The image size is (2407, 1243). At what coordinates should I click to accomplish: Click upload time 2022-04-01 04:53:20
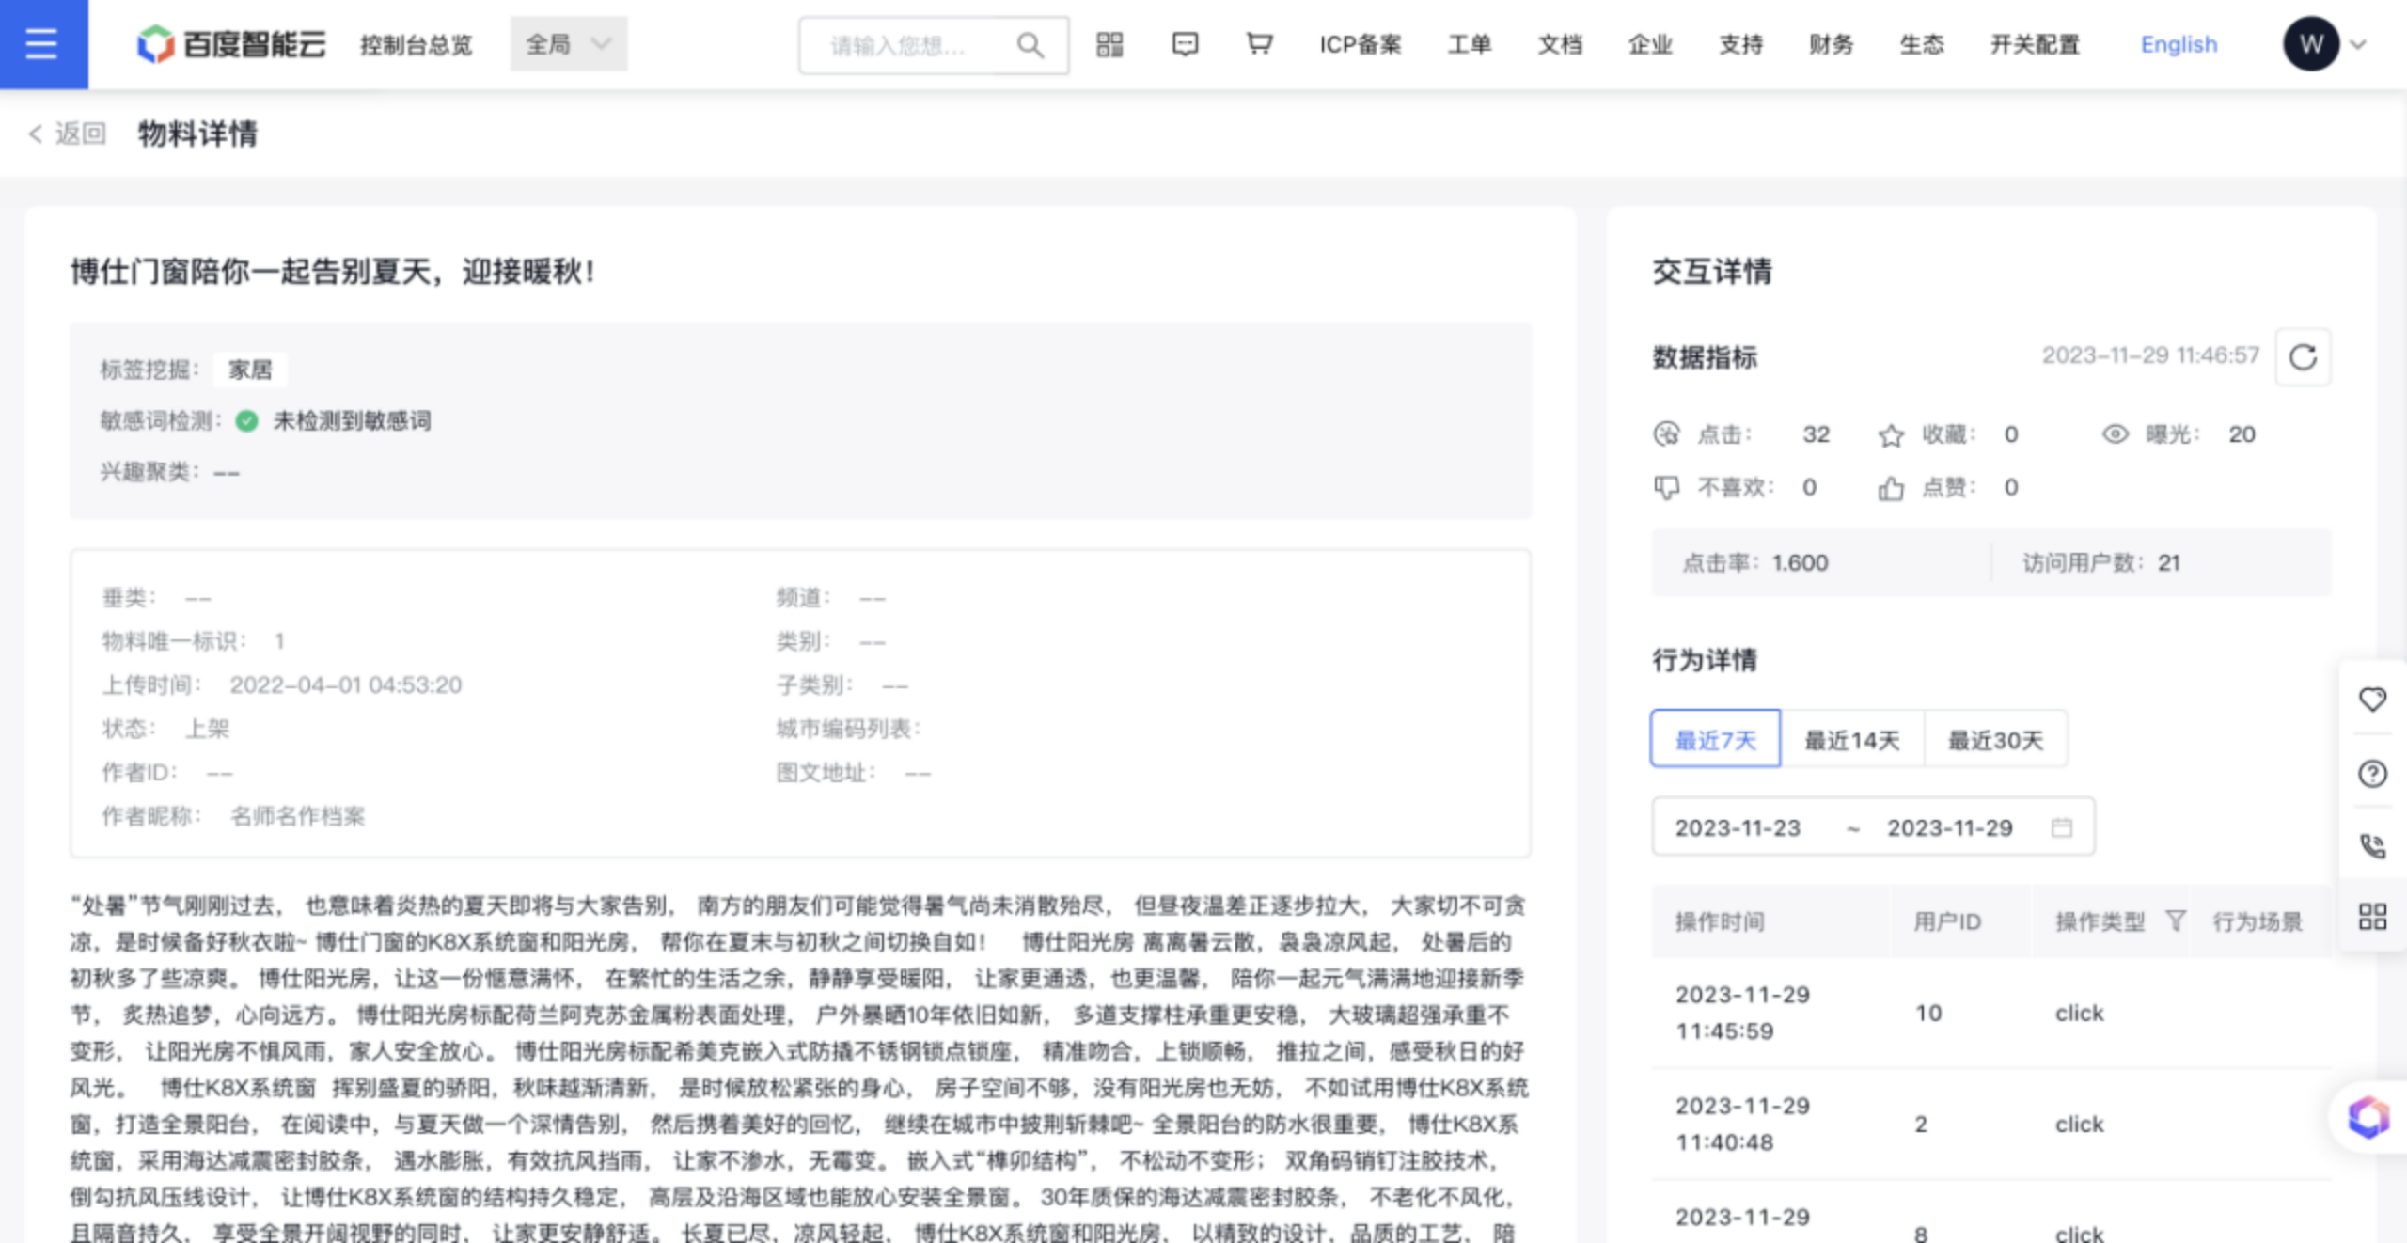coord(346,684)
